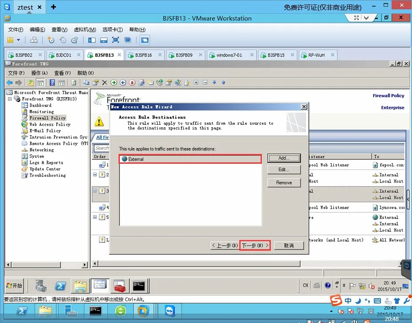
Task: Close the New Access Rule Wizard dialog
Action: pyautogui.click(x=304, y=106)
